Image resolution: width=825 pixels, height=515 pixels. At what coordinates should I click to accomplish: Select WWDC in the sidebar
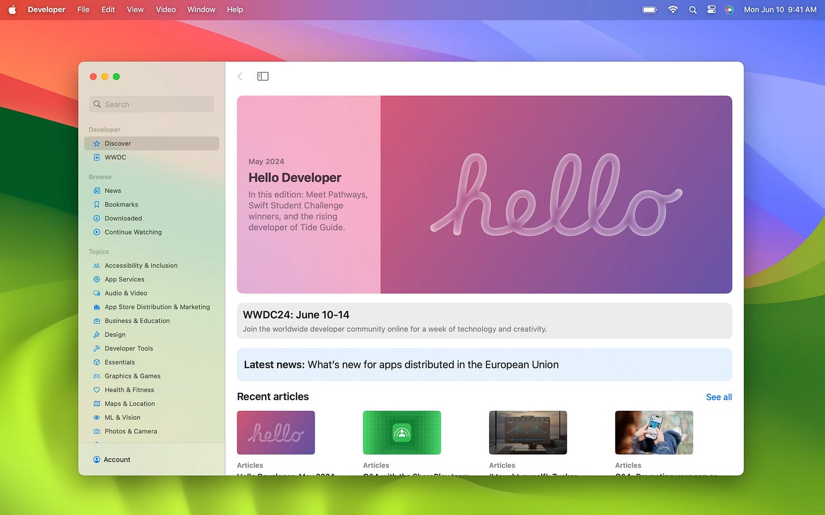pos(151,158)
